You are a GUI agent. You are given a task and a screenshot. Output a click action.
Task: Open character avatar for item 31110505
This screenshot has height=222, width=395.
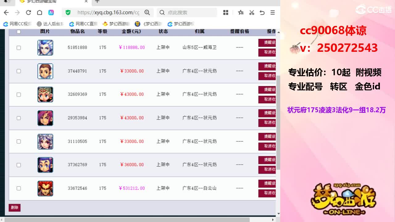(x=45, y=142)
